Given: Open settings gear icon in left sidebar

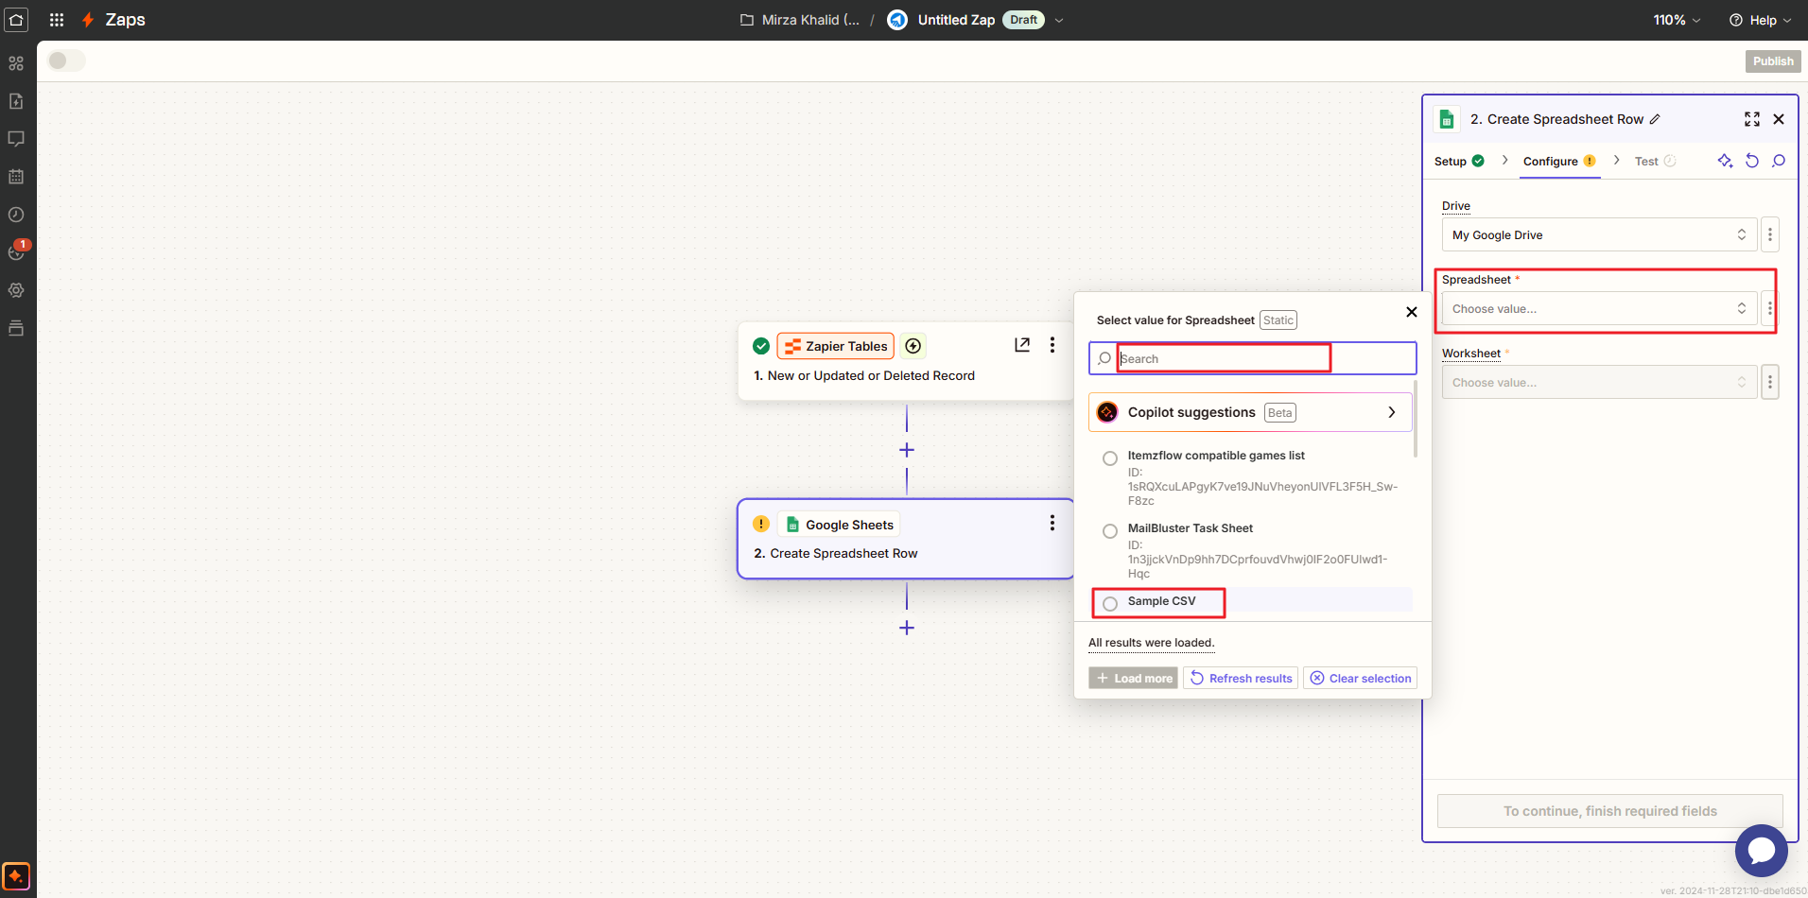Looking at the screenshot, I should 16,290.
